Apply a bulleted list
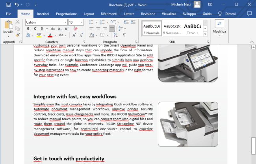The height and width of the screenshot is (164, 256). coord(91,22)
